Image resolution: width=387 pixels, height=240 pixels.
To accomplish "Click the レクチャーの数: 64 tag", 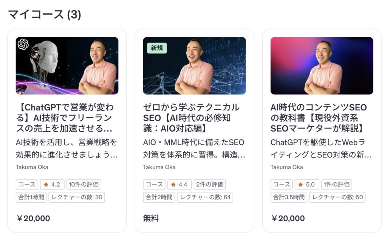I will pos(205,197).
